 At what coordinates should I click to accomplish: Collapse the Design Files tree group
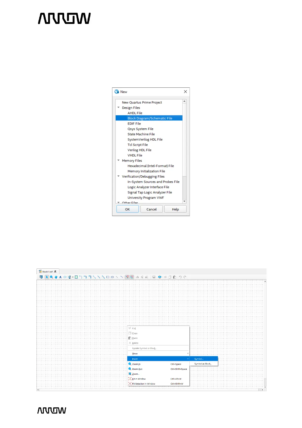point(118,108)
